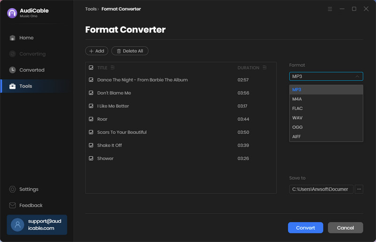
Task: Click the duration 03:44
Action: [x=243, y=119]
